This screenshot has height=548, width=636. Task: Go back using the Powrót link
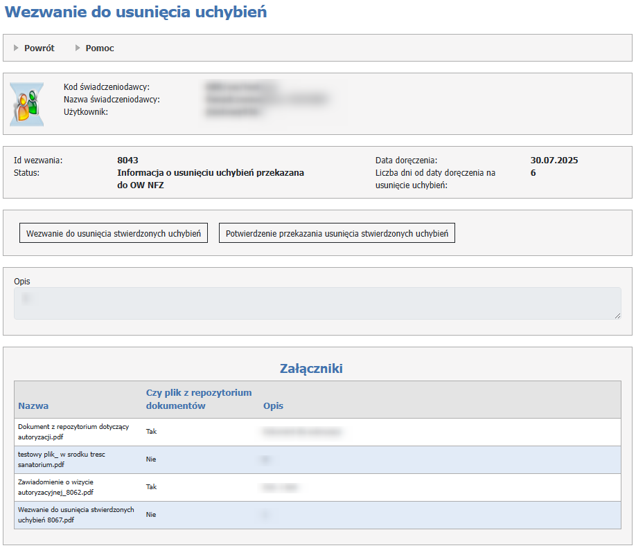[x=39, y=48]
